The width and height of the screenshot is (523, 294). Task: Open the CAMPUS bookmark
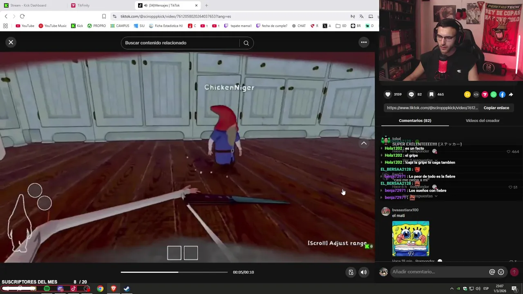click(x=120, y=26)
